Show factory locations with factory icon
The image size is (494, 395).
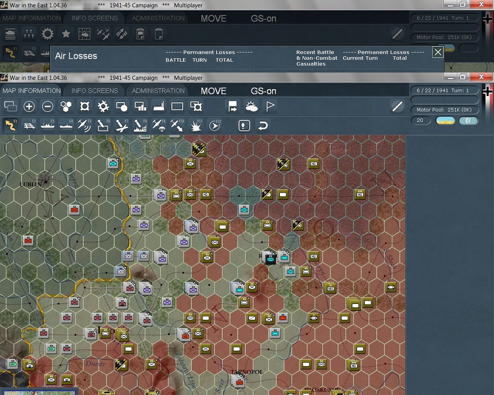point(159,106)
